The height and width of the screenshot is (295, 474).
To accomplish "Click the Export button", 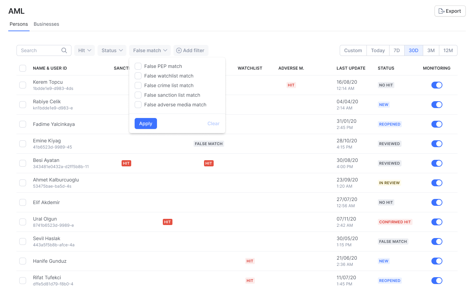I will (x=450, y=11).
